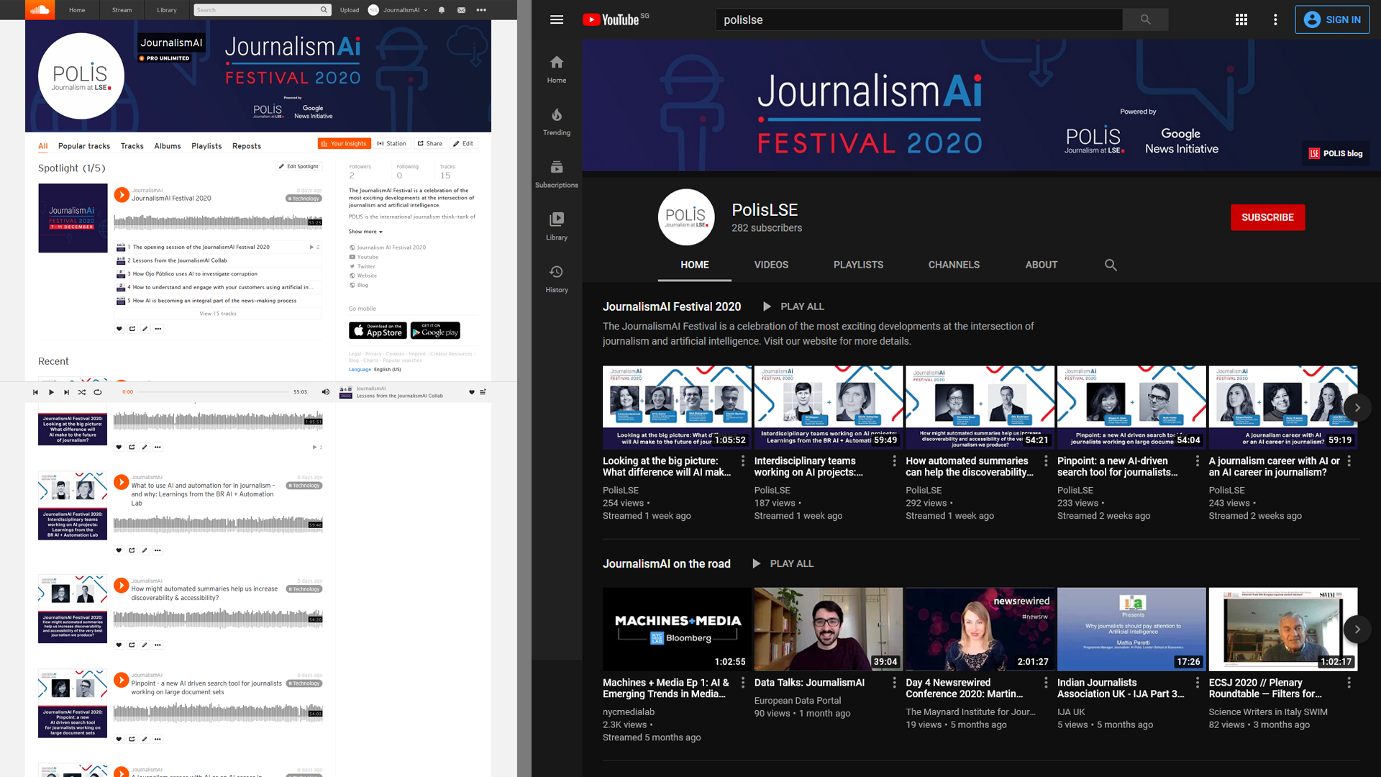Switch to the SoundCloud Tracks tab

pos(132,146)
